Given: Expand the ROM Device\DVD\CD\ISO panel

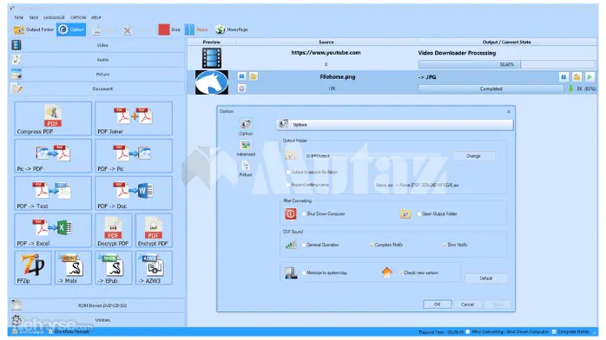Looking at the screenshot, I should [97, 305].
